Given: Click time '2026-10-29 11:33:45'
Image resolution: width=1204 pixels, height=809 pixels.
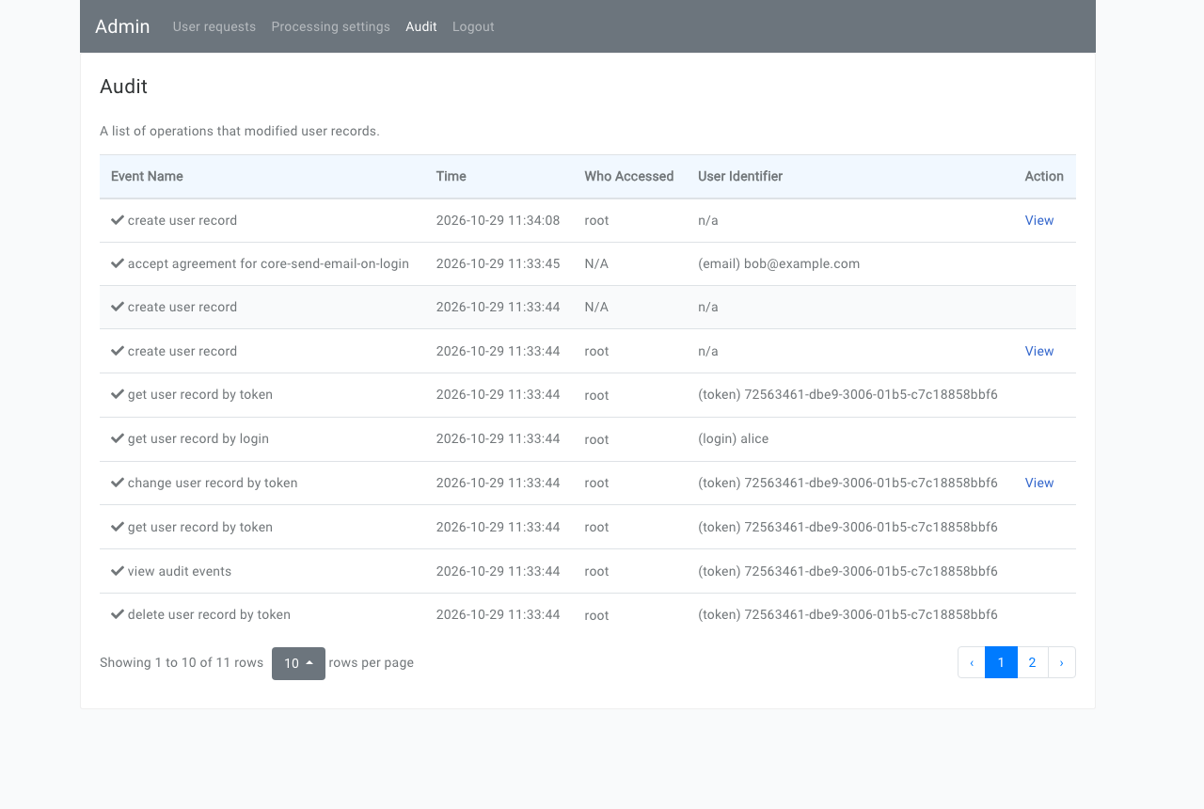Looking at the screenshot, I should (499, 263).
